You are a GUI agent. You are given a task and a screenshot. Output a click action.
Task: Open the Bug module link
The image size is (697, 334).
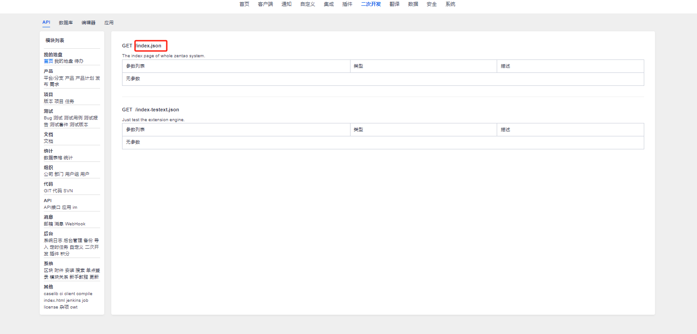[x=48, y=118]
